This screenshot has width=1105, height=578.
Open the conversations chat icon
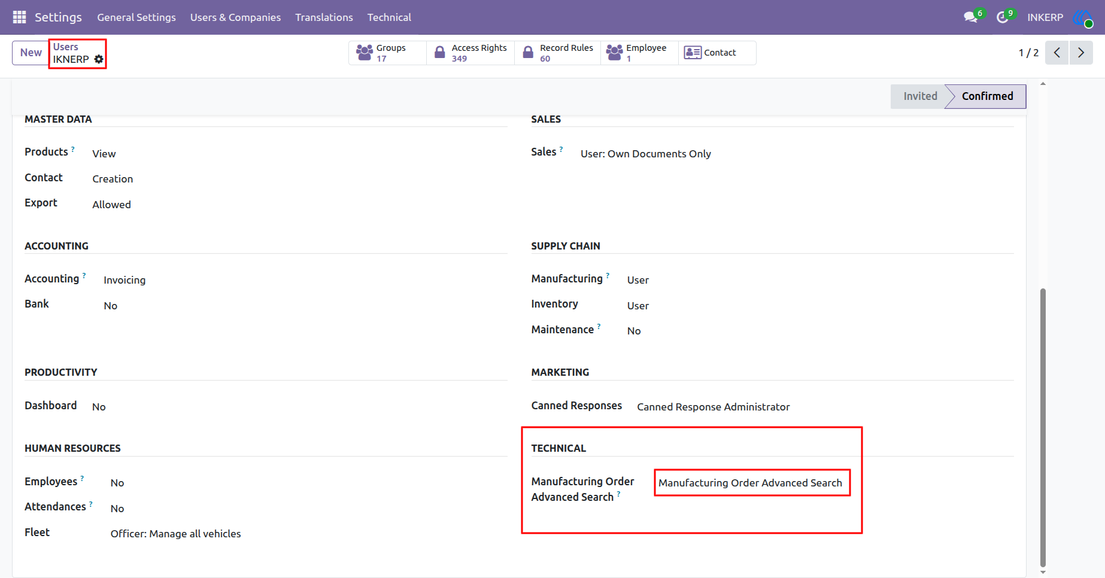[x=970, y=17]
